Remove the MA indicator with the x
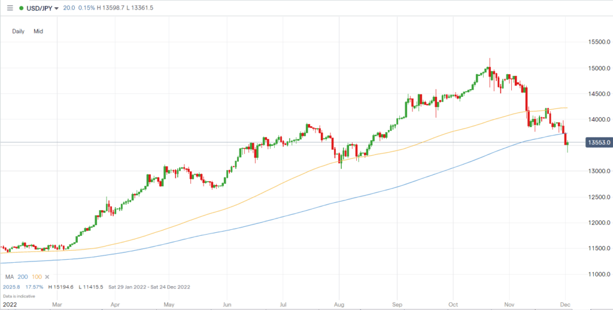Viewport: 613px width, 310px height. (x=47, y=277)
